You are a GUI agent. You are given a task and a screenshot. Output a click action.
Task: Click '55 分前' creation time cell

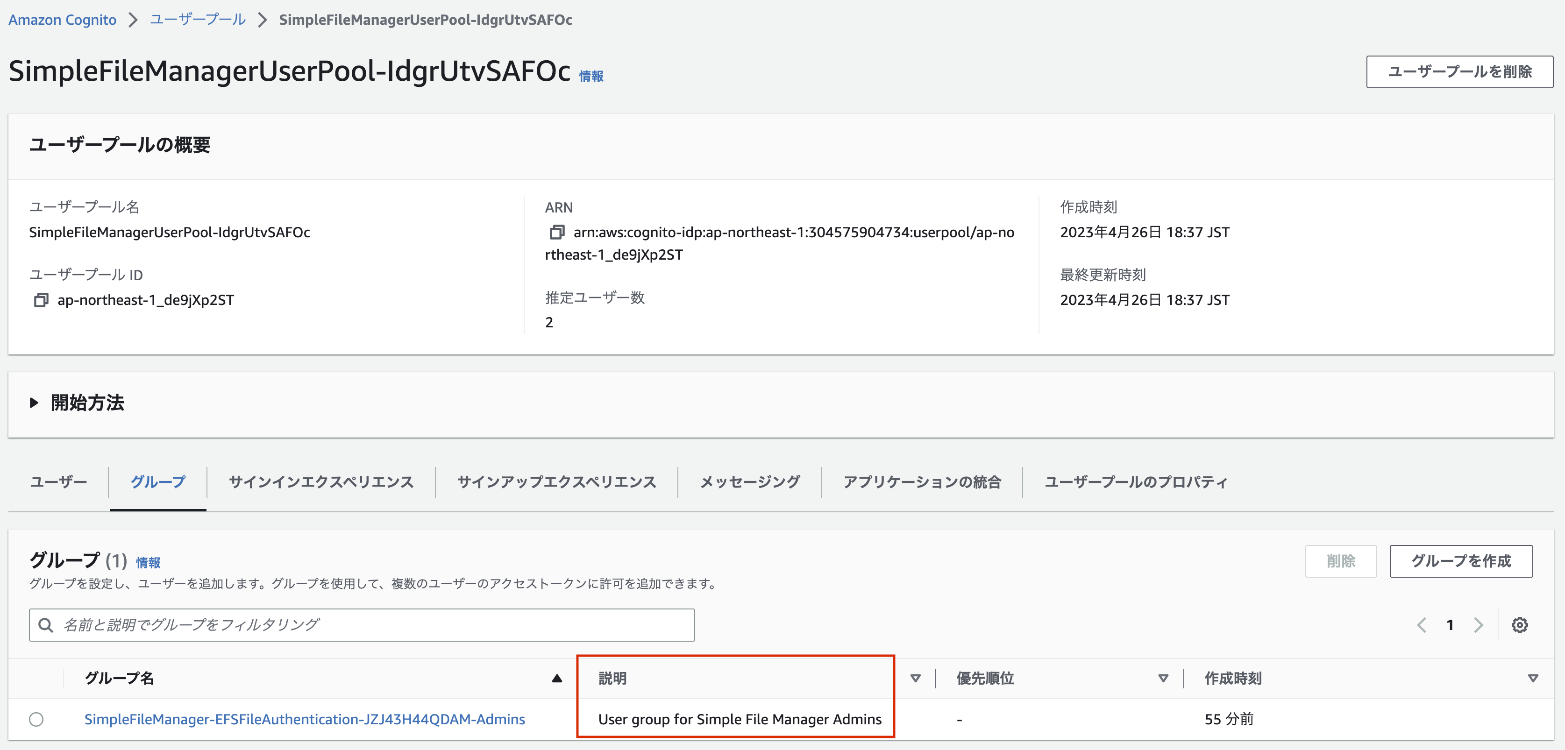point(1229,719)
